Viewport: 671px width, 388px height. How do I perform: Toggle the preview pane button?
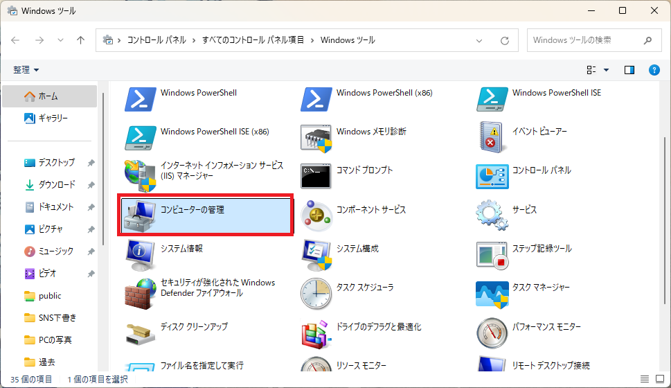pyautogui.click(x=629, y=70)
